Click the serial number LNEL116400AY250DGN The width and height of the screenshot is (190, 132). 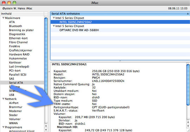[x=108, y=81]
